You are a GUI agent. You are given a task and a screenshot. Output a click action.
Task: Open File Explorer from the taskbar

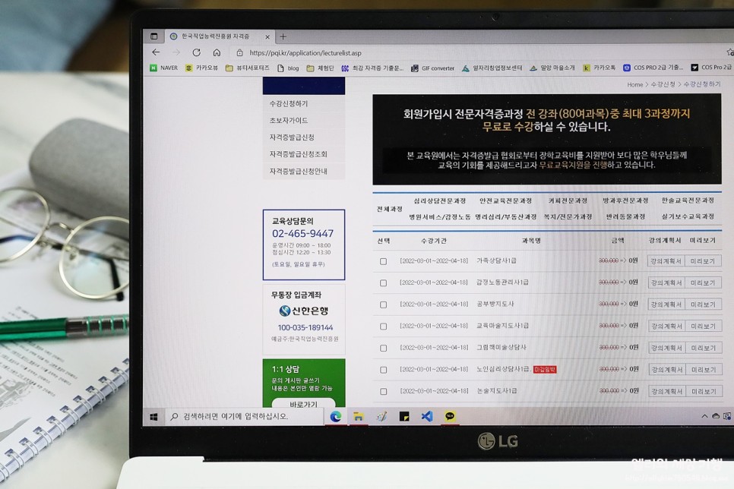[x=359, y=416]
